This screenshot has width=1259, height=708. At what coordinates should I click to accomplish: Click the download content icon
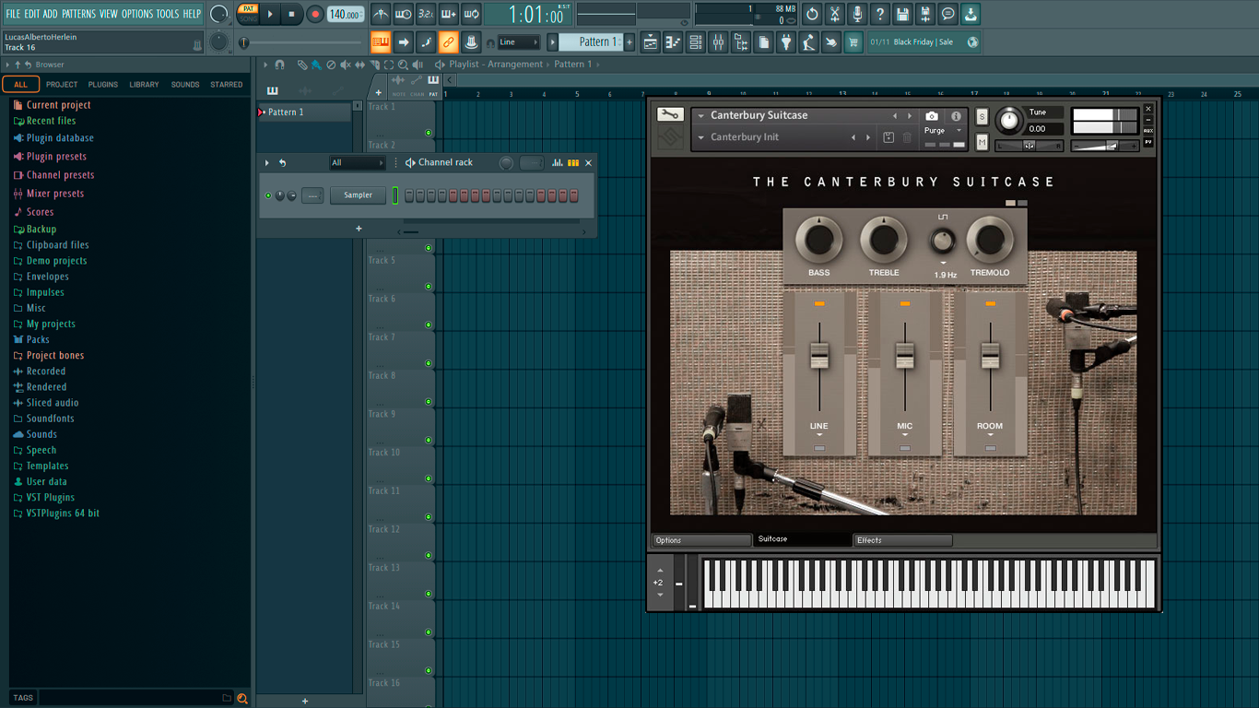pyautogui.click(x=971, y=15)
